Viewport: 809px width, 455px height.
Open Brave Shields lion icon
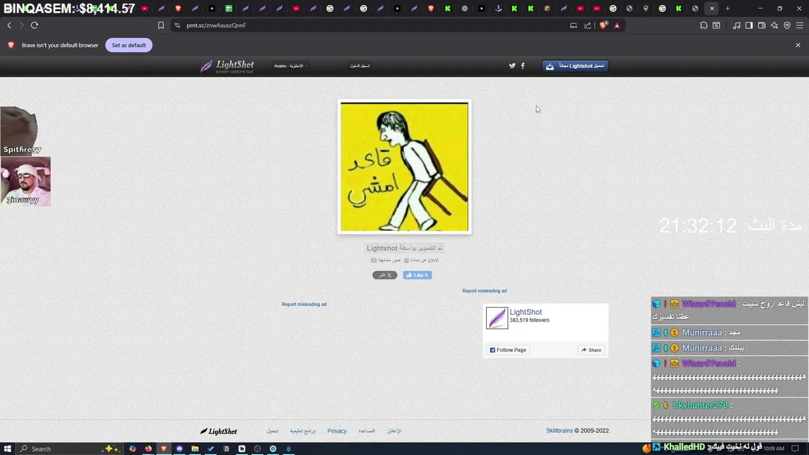point(603,25)
